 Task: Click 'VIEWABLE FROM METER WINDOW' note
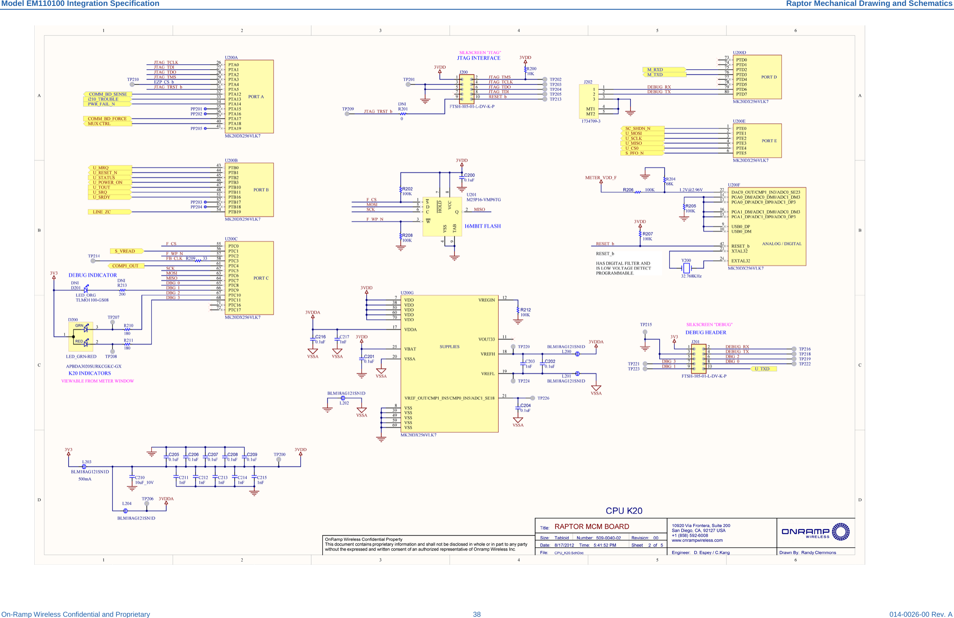pos(98,381)
